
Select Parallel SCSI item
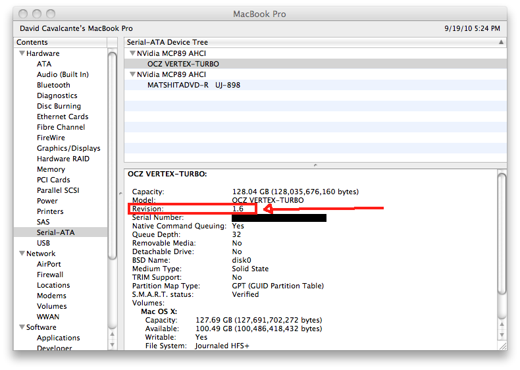58,190
